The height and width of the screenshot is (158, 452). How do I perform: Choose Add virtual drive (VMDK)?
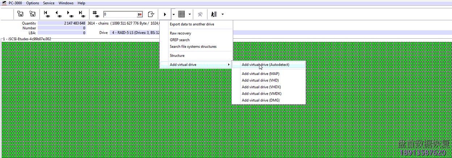(260, 94)
